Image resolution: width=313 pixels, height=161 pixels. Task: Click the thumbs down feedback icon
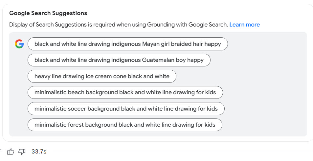point(22,152)
